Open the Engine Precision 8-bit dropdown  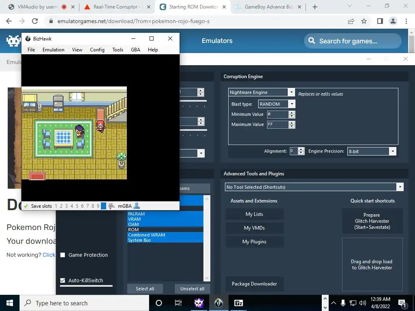(393, 151)
